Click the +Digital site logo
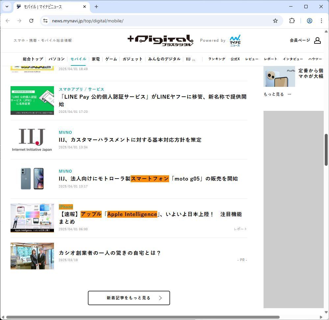Viewport: 329px width, 320px height. (x=161, y=40)
